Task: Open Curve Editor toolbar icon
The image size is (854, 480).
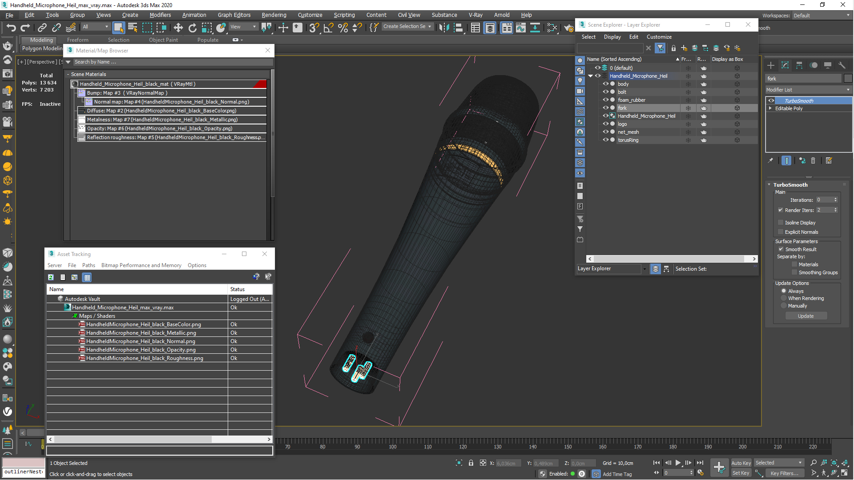Action: point(520,28)
